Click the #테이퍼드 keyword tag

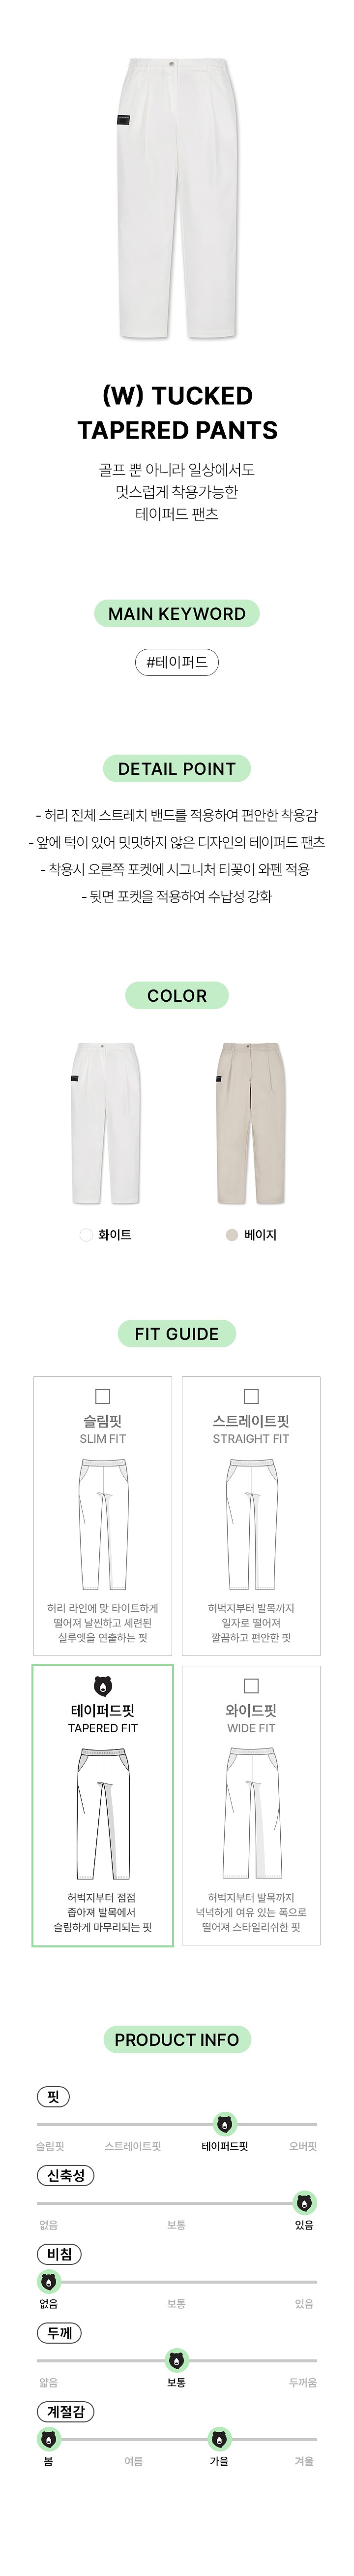(177, 662)
